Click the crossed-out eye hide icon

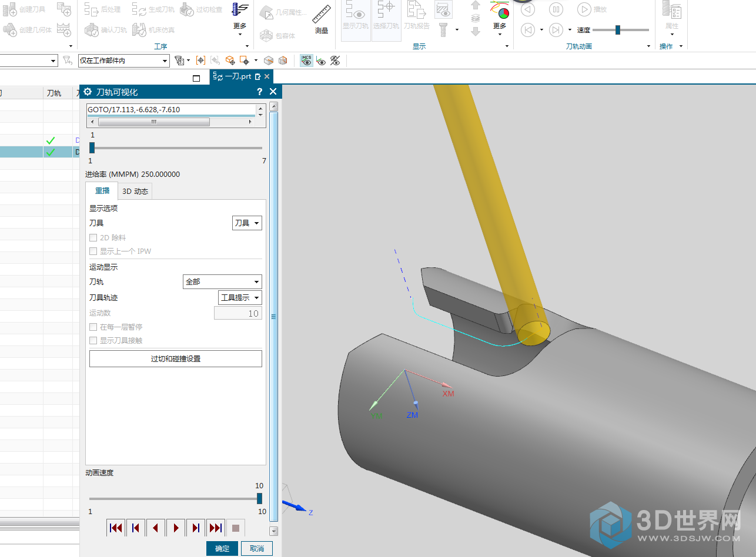tap(335, 60)
